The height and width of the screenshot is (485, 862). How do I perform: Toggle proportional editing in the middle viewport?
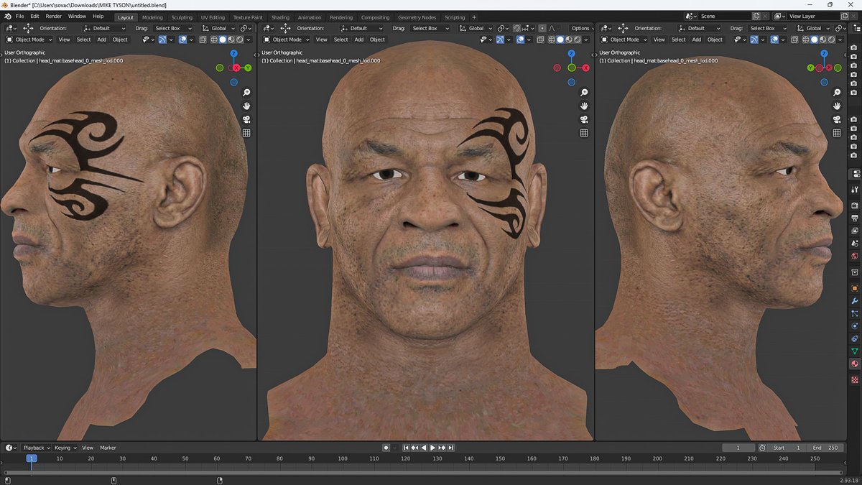542,28
